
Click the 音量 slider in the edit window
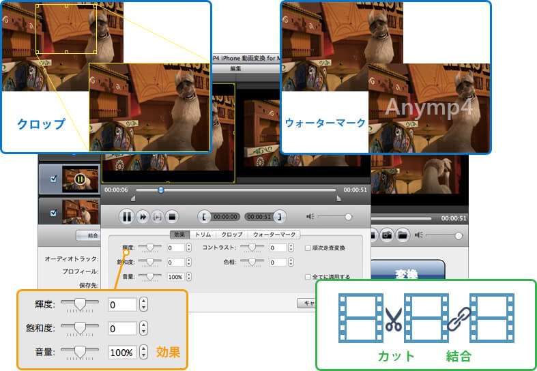tap(149, 277)
